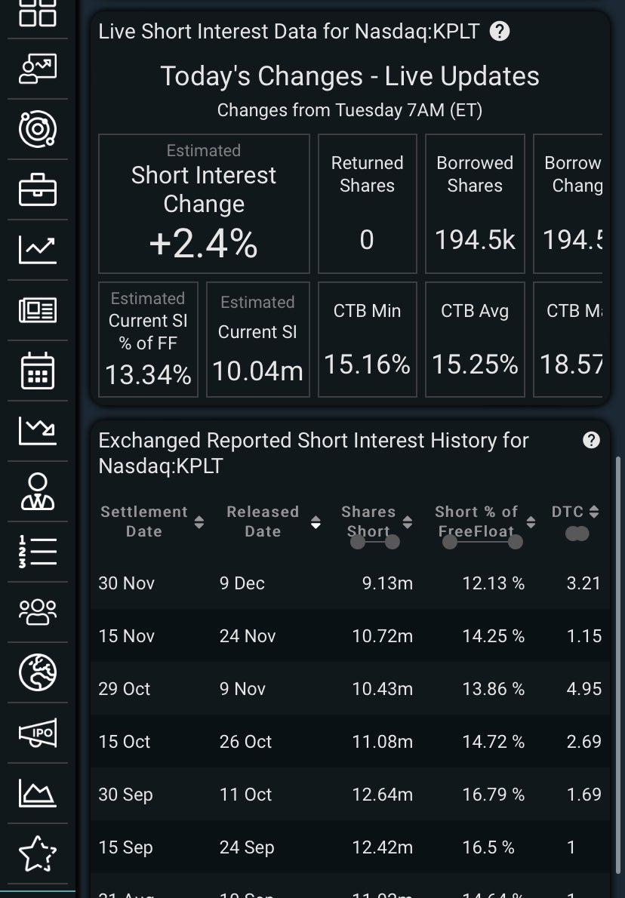625x898 pixels.
Task: Click the 24 Sep released date cell
Action: [x=247, y=847]
